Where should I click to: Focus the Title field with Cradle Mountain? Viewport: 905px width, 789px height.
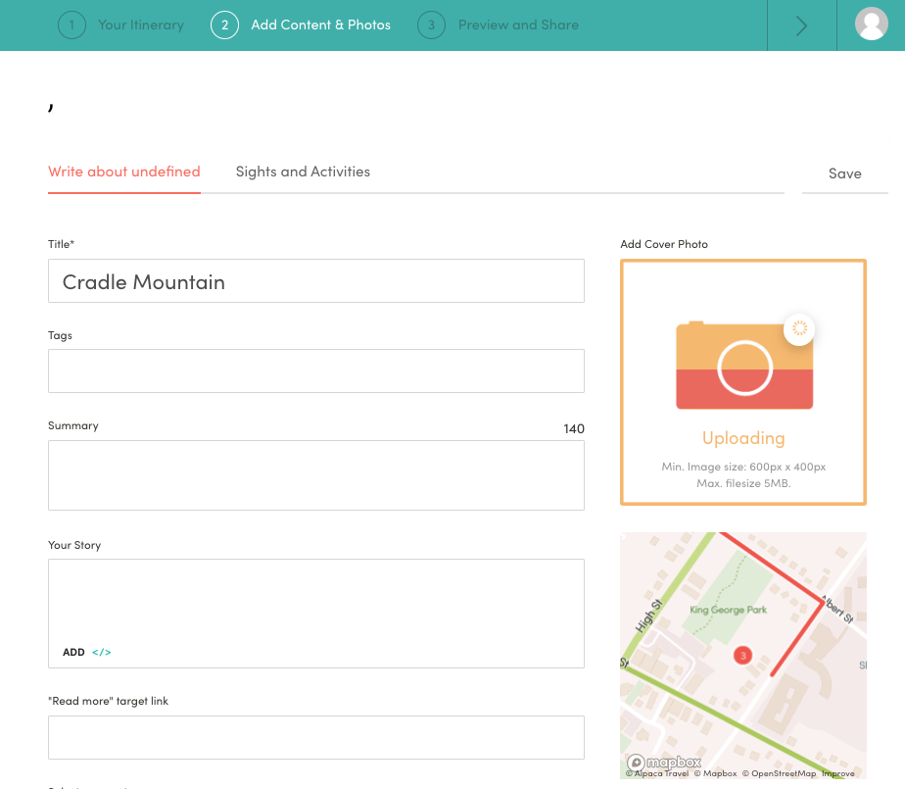(x=315, y=281)
